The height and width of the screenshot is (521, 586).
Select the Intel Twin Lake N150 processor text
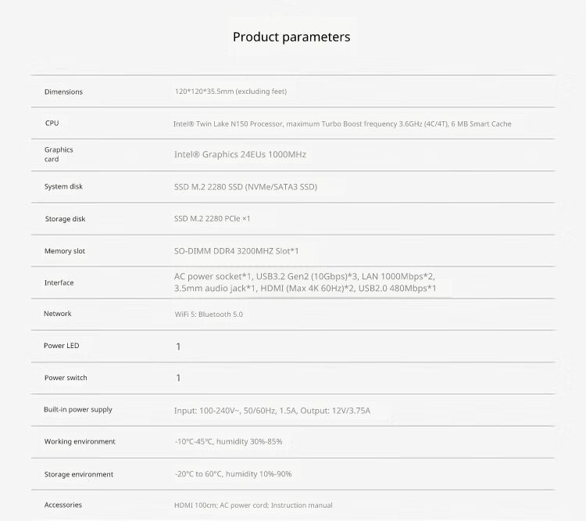[342, 124]
